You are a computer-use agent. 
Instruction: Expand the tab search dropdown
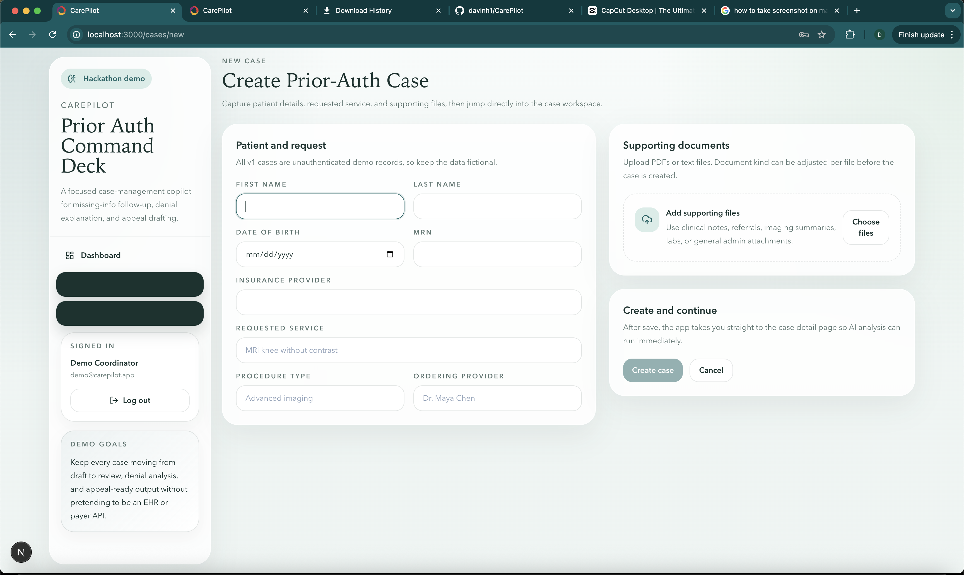tap(952, 11)
